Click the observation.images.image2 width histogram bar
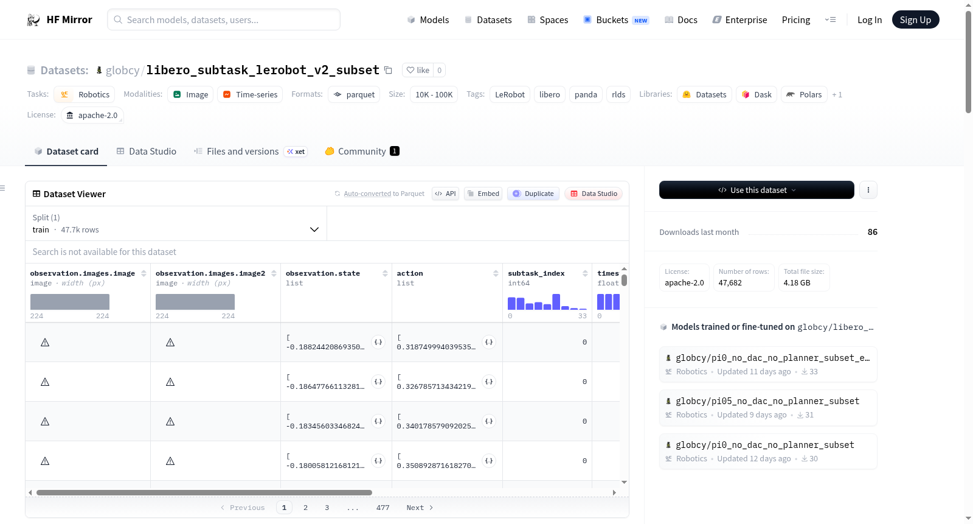The height and width of the screenshot is (524, 973). click(x=195, y=302)
